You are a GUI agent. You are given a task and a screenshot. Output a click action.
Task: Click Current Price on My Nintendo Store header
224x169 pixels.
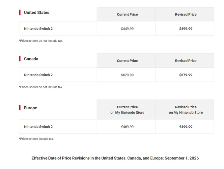point(127,110)
